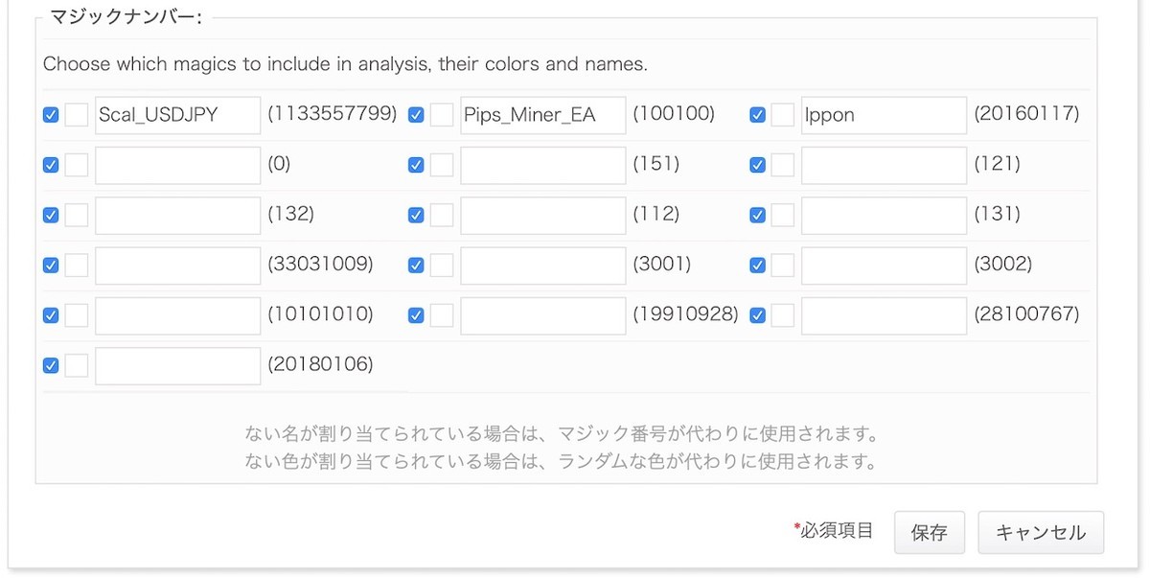This screenshot has height=578, width=1150.
Task: Select name input for magic 10101010
Action: tap(178, 315)
